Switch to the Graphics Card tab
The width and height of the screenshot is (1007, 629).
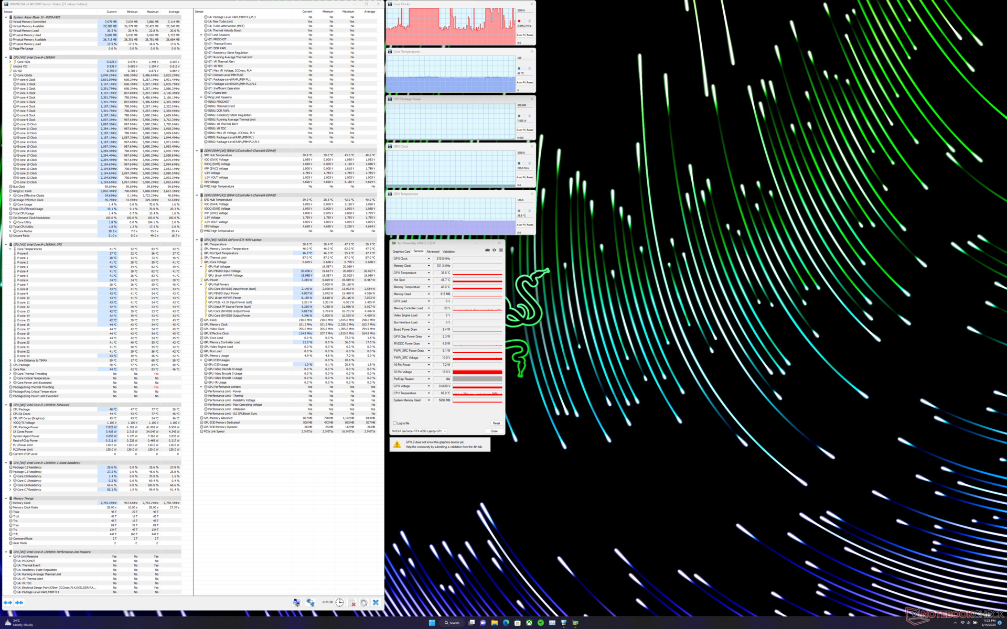(x=401, y=252)
